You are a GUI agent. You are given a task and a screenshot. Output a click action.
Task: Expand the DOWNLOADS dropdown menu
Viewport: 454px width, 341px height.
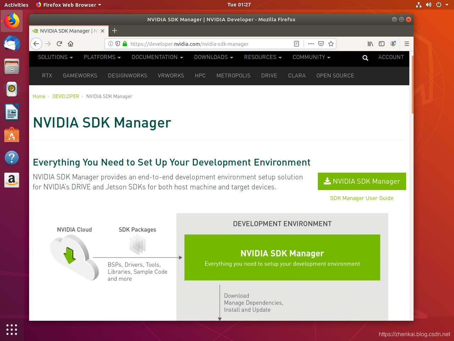pyautogui.click(x=214, y=57)
